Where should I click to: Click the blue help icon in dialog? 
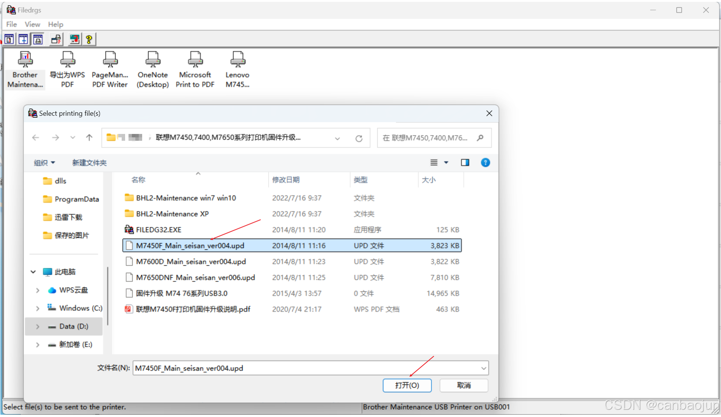485,163
